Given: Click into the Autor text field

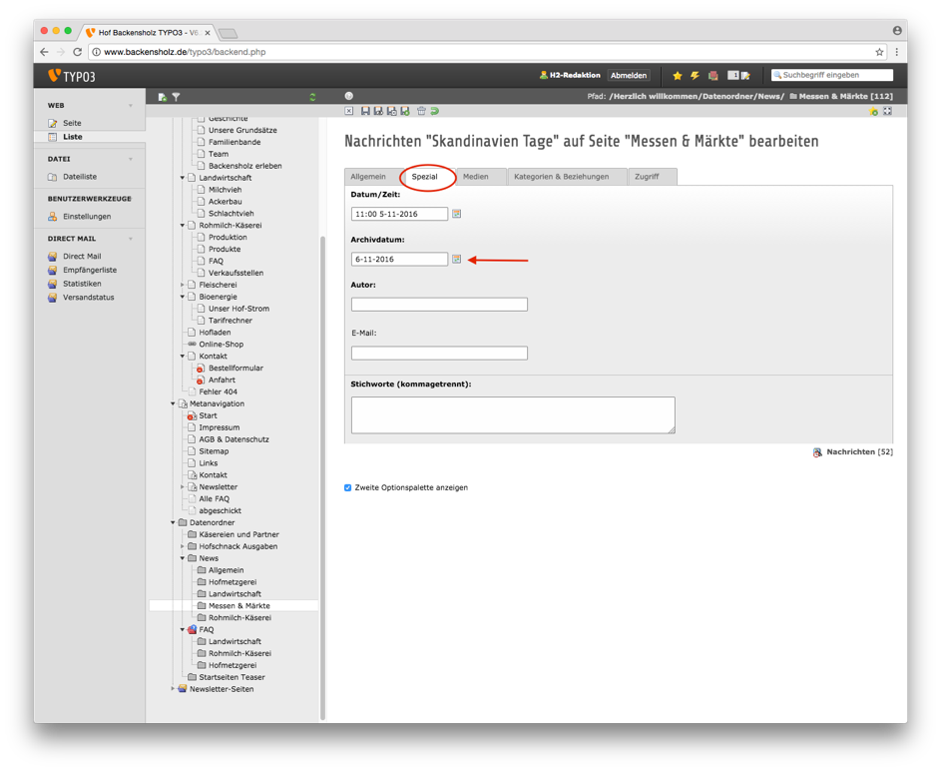Looking at the screenshot, I should (x=439, y=305).
